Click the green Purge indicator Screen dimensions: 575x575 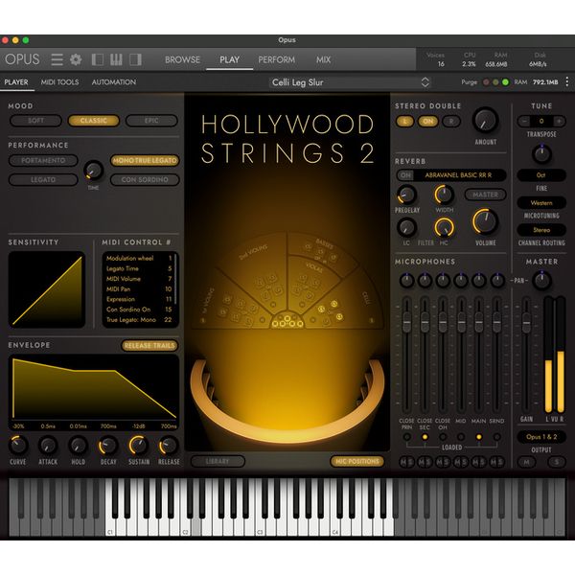click(505, 82)
